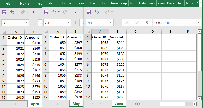
Task: Open the Data ribbon tab
Action: 142,3
